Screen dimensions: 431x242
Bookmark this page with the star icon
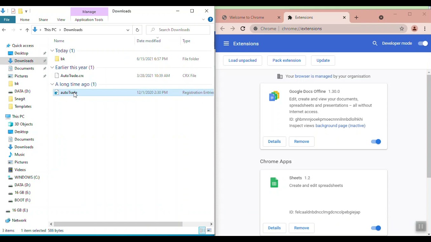pos(402,29)
